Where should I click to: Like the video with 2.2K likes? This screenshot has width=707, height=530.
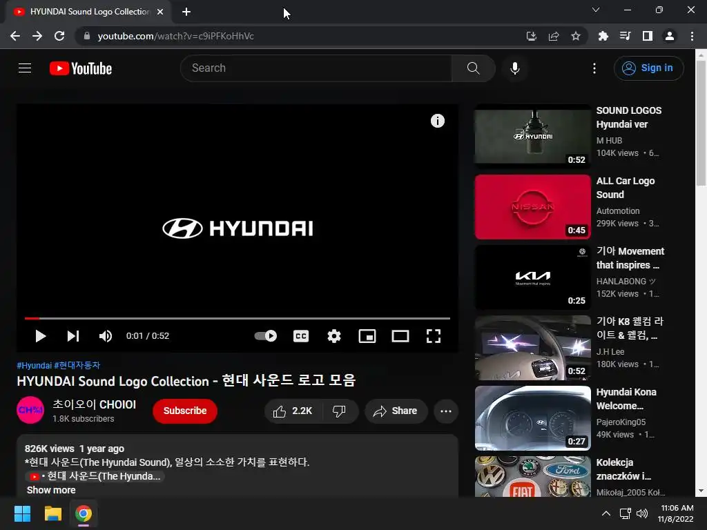[293, 411]
